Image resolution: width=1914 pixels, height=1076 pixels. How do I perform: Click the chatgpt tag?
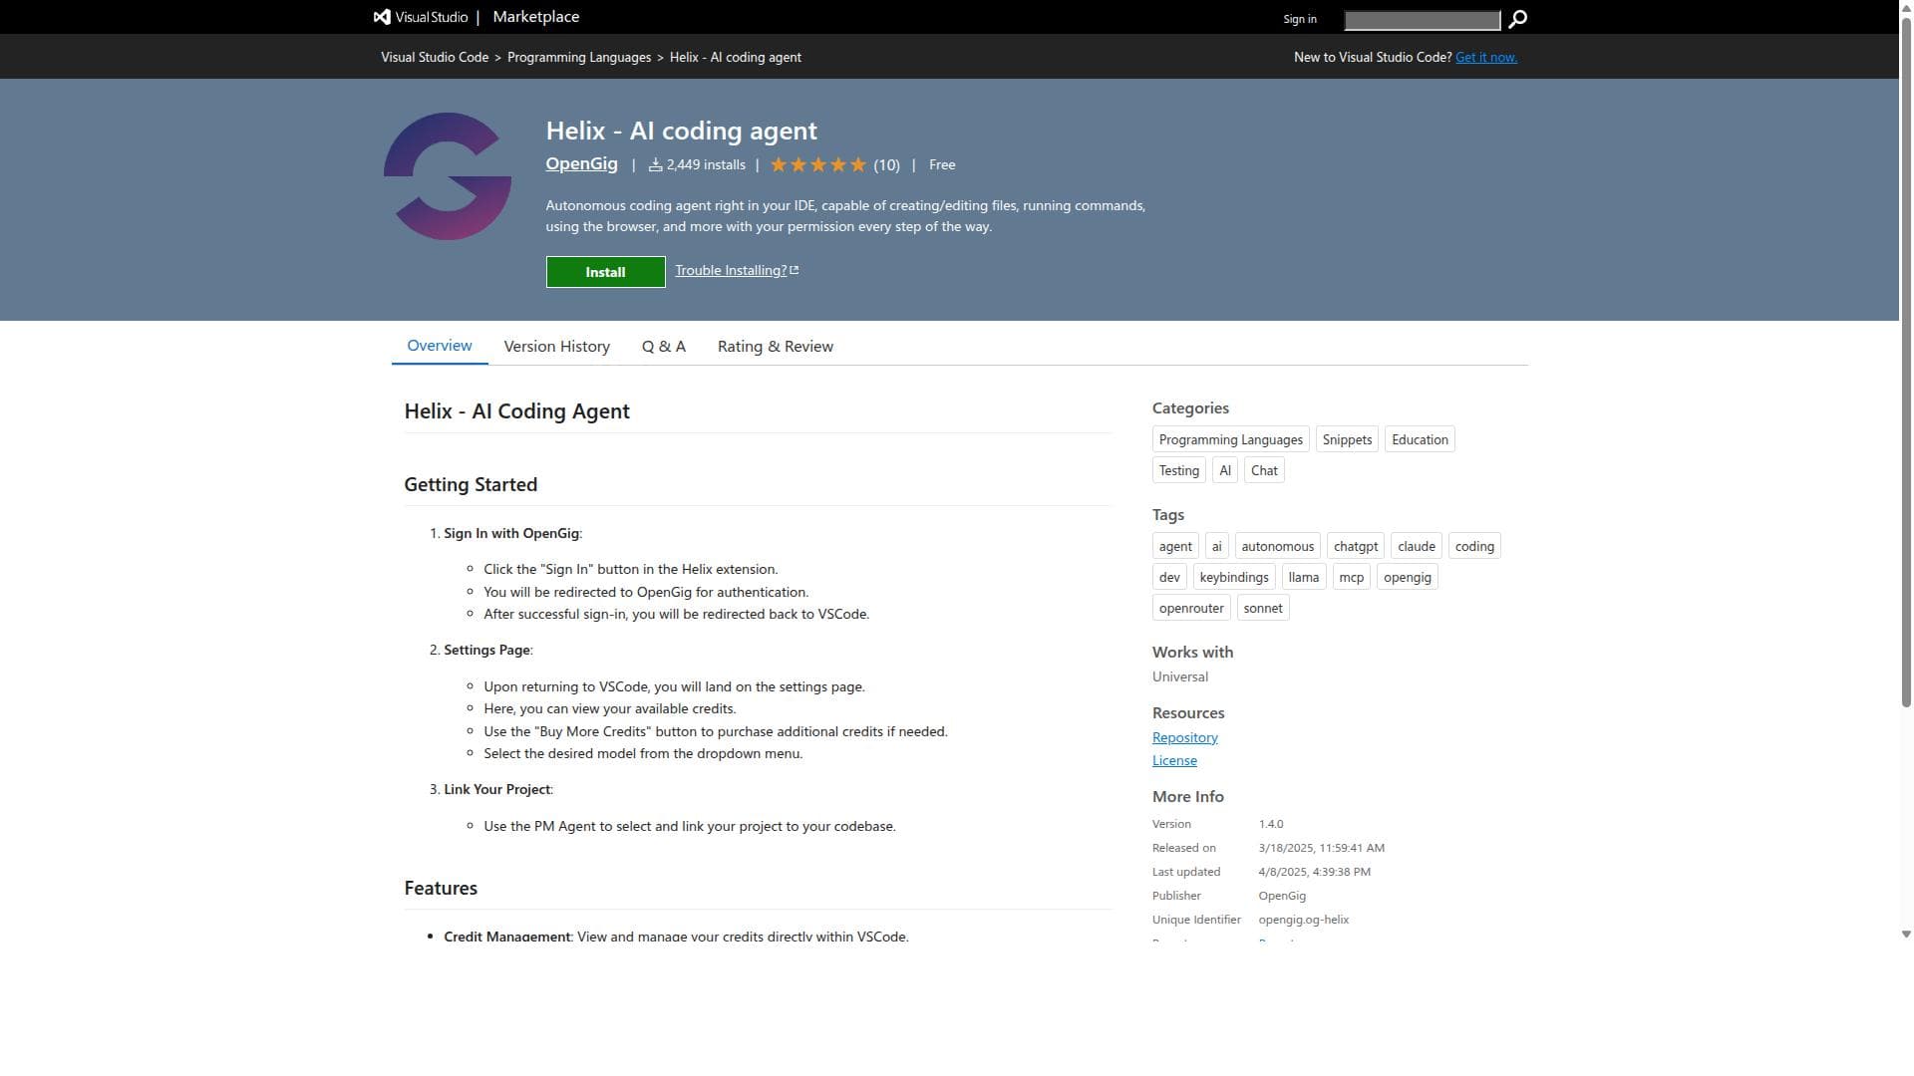click(x=1355, y=546)
